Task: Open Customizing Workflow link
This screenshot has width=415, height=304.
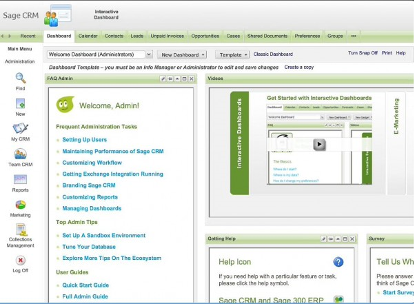Action: [x=92, y=163]
